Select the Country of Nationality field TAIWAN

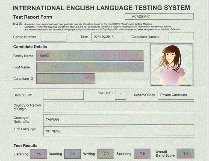[x=118, y=119]
